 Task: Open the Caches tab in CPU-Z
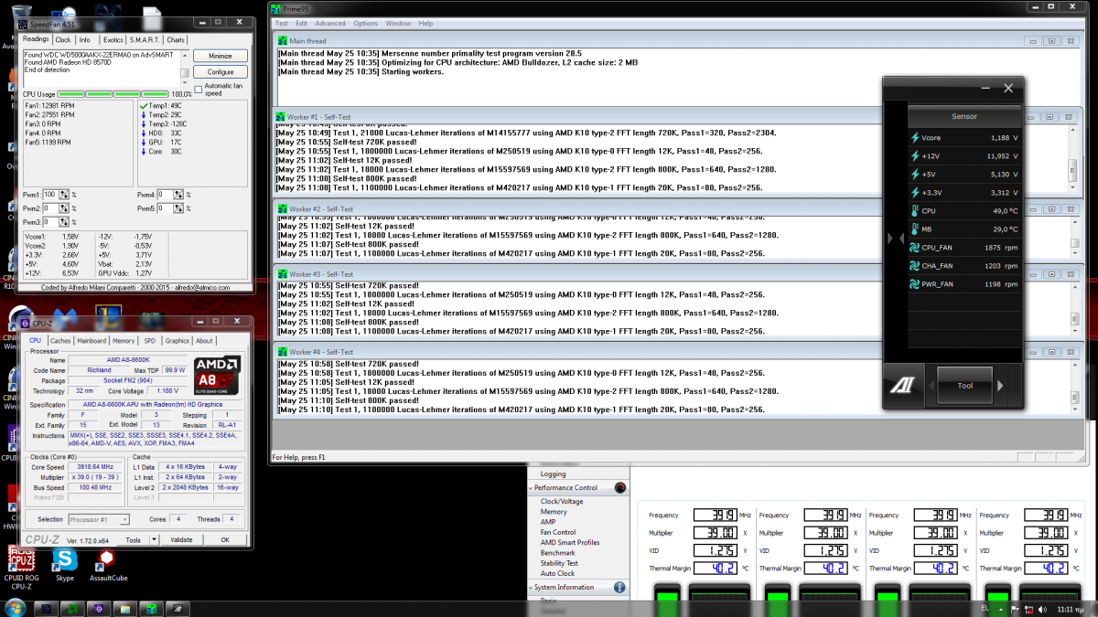[x=60, y=341]
